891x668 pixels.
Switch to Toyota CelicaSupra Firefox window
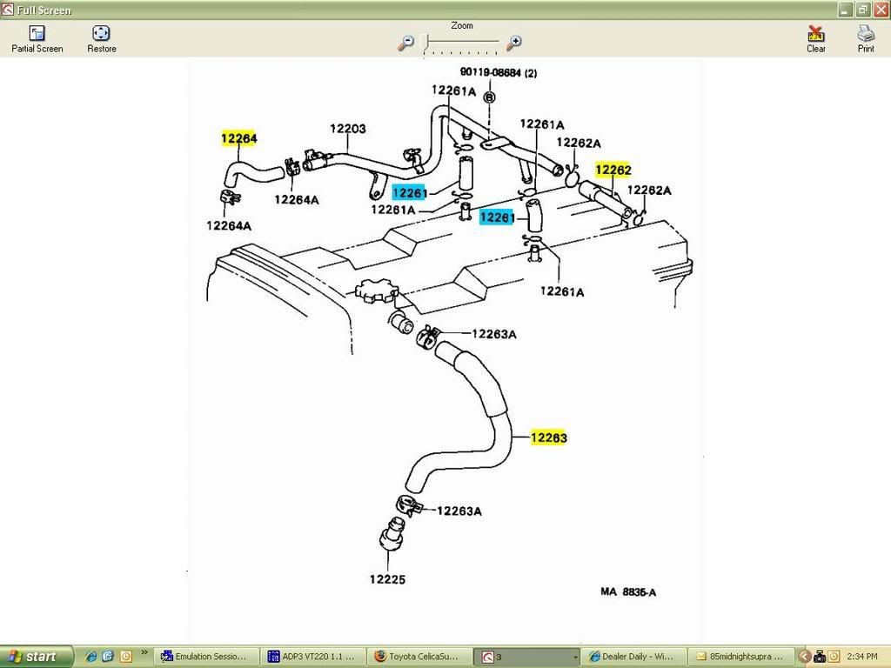[420, 657]
